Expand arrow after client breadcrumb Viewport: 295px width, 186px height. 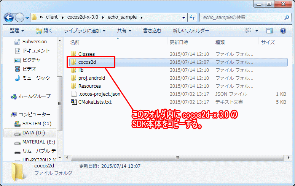(x=63, y=17)
